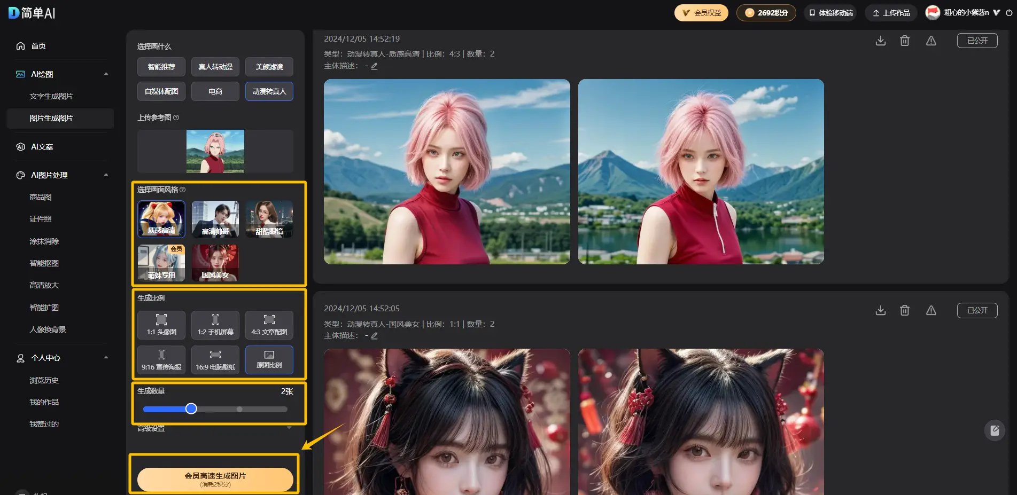Open 我的作品 in the sidebar
Image resolution: width=1017 pixels, height=495 pixels.
click(44, 402)
